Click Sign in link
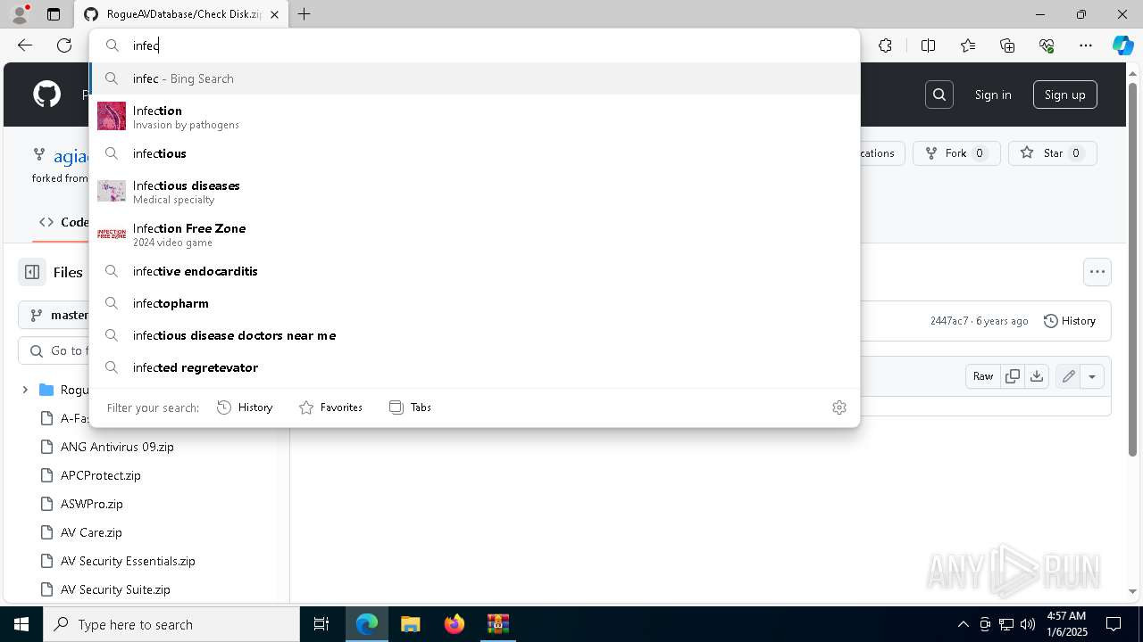Viewport: 1143px width, 642px height. point(993,95)
